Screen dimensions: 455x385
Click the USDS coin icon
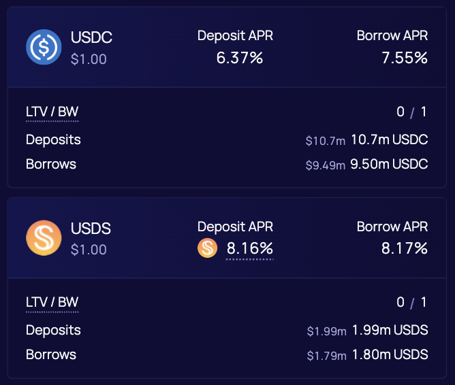(x=44, y=237)
